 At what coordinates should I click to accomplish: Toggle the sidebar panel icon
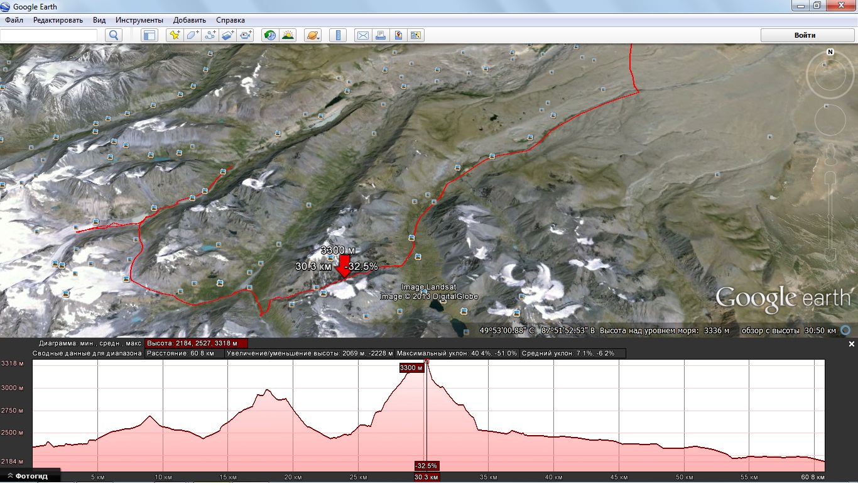click(x=149, y=35)
